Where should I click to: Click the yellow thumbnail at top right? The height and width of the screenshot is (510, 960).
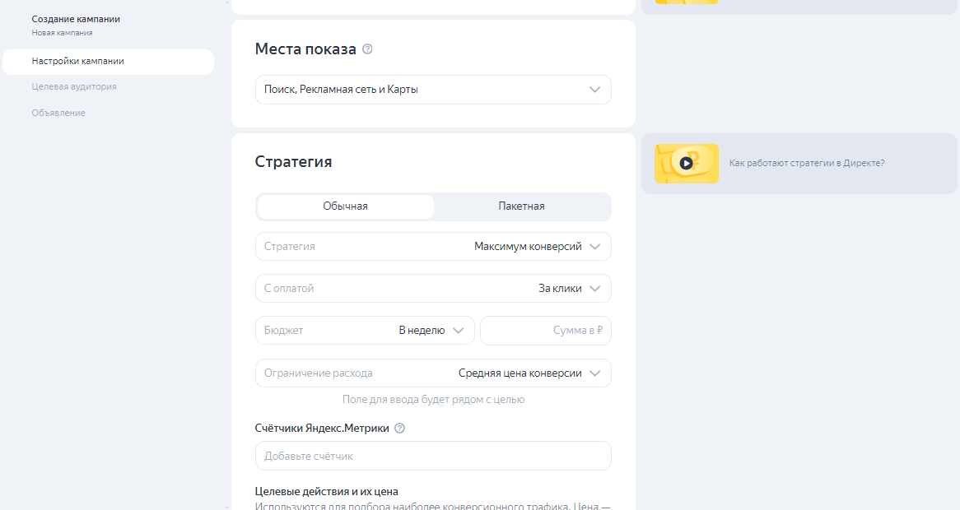pos(686,2)
